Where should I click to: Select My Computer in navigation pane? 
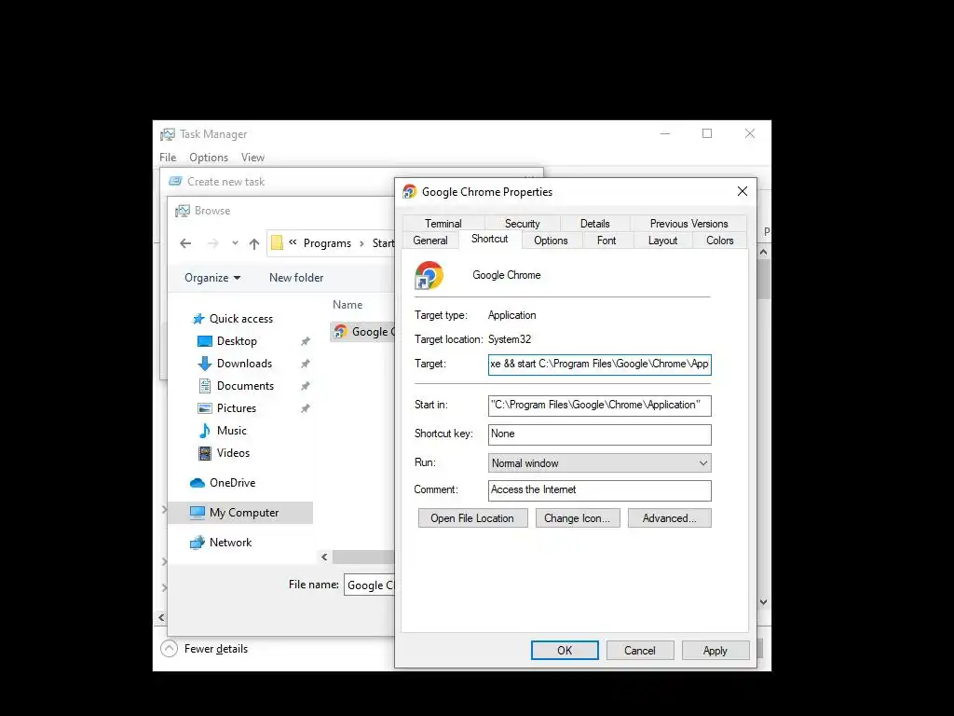[x=239, y=513]
